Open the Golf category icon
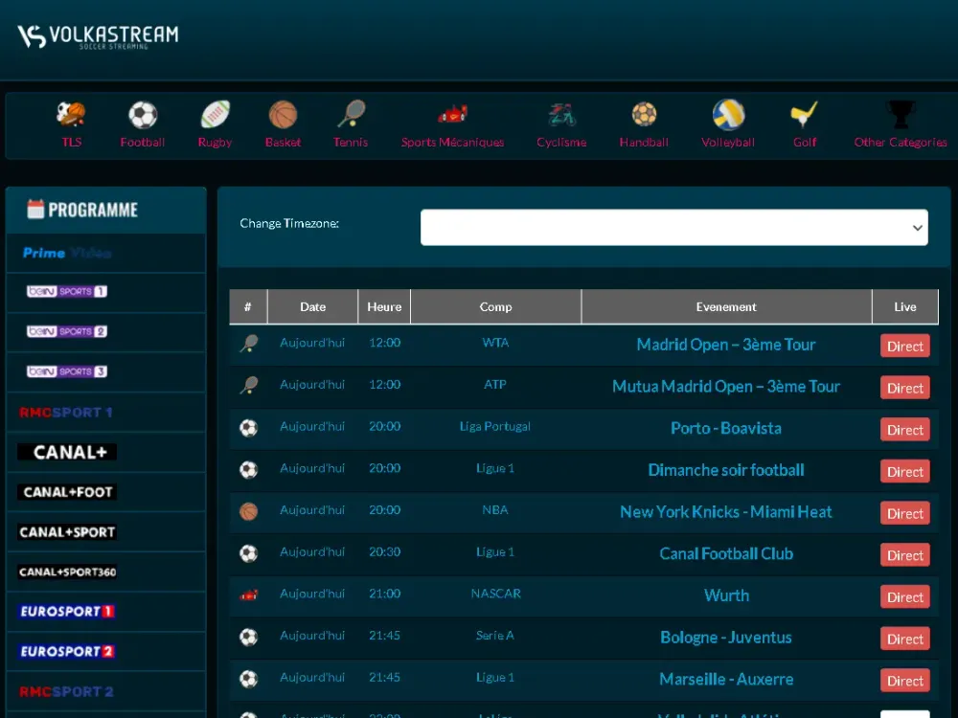Viewport: 958px width, 718px height. point(804,114)
